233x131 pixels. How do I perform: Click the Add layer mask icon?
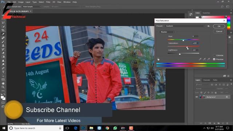[210, 123]
